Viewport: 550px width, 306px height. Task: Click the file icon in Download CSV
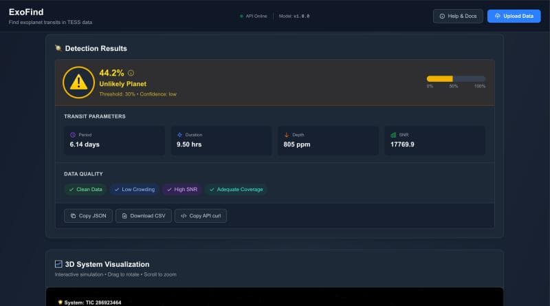[x=124, y=216]
